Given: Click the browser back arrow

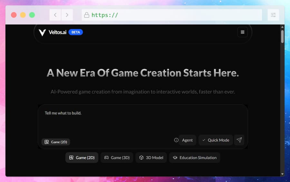Looking at the screenshot, I should 55,15.
